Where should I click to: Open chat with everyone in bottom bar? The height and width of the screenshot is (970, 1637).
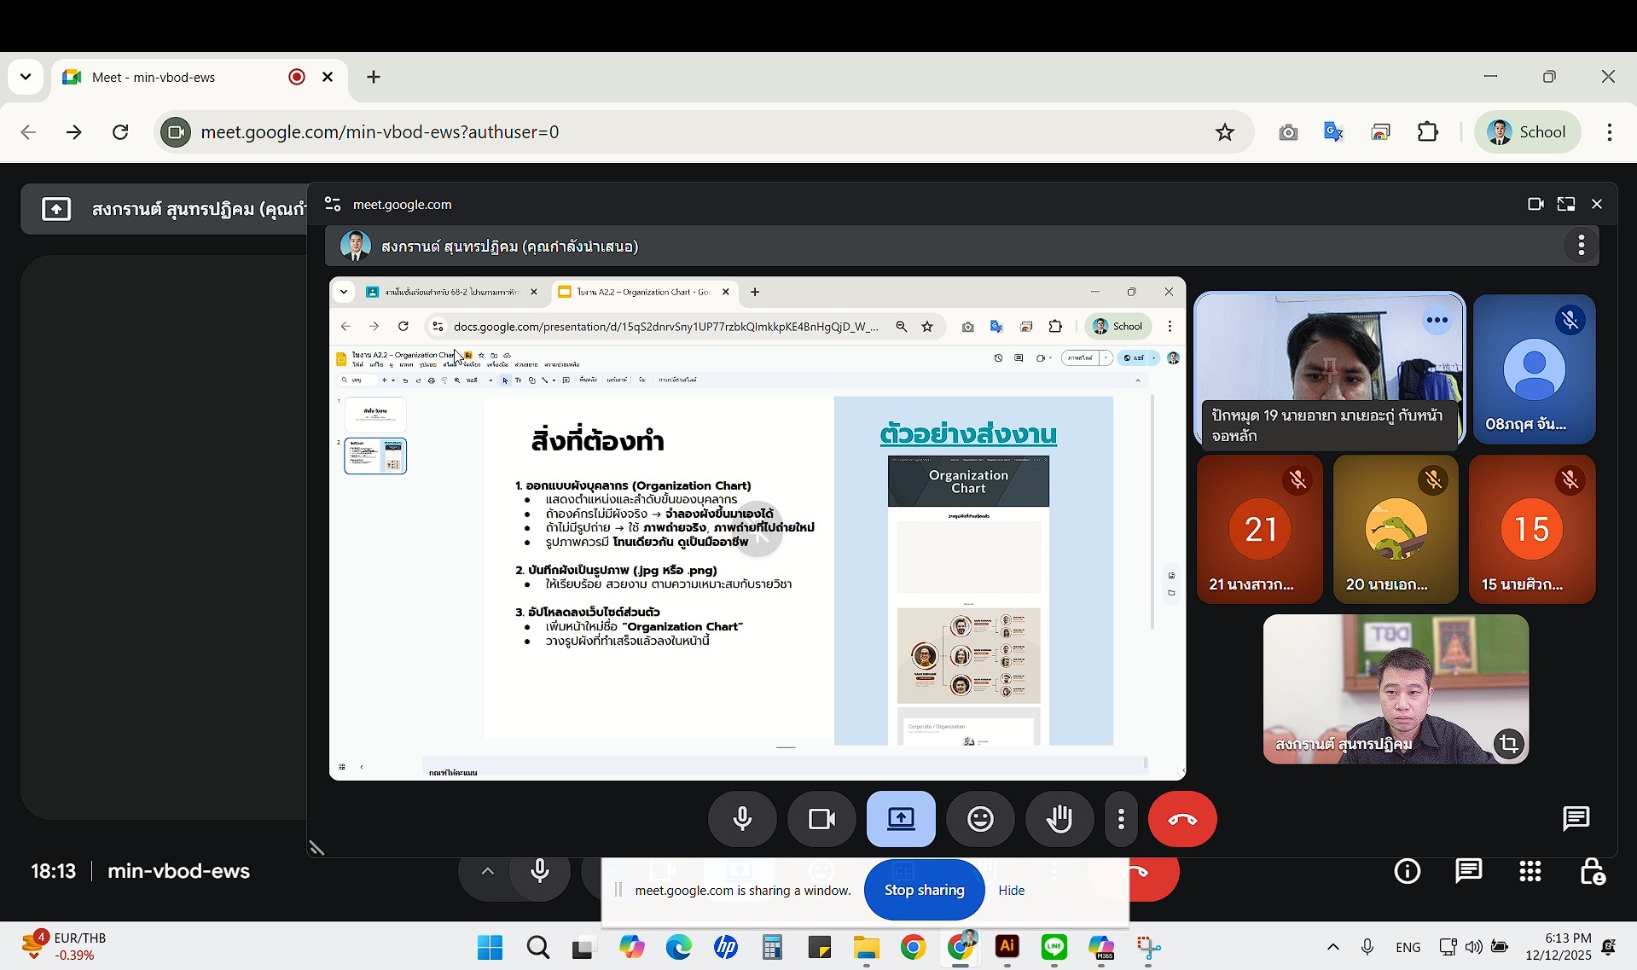tap(1468, 871)
